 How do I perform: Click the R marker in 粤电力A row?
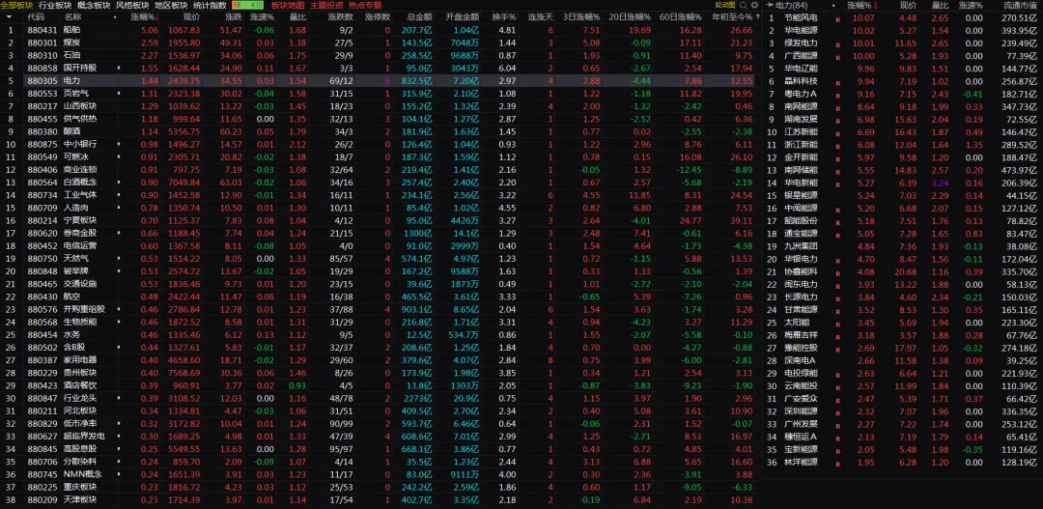click(838, 95)
